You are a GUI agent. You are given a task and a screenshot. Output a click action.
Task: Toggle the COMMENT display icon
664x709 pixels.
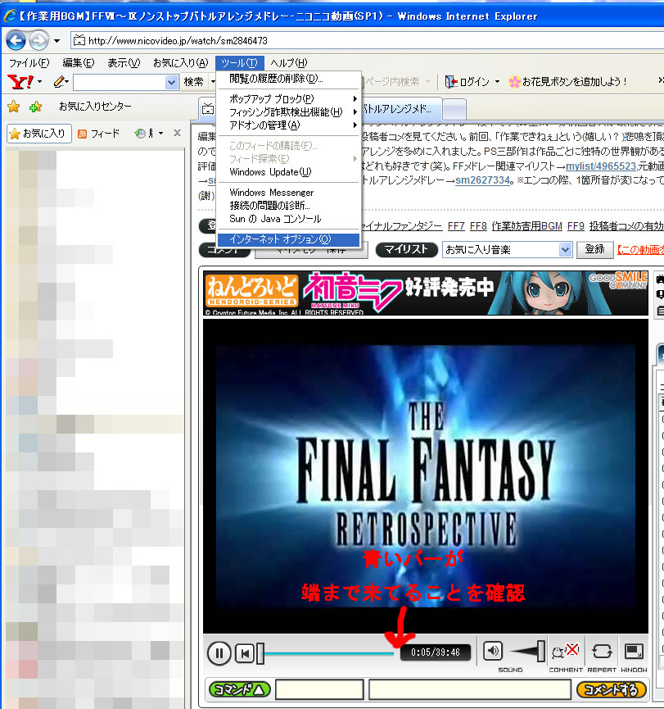tap(565, 652)
